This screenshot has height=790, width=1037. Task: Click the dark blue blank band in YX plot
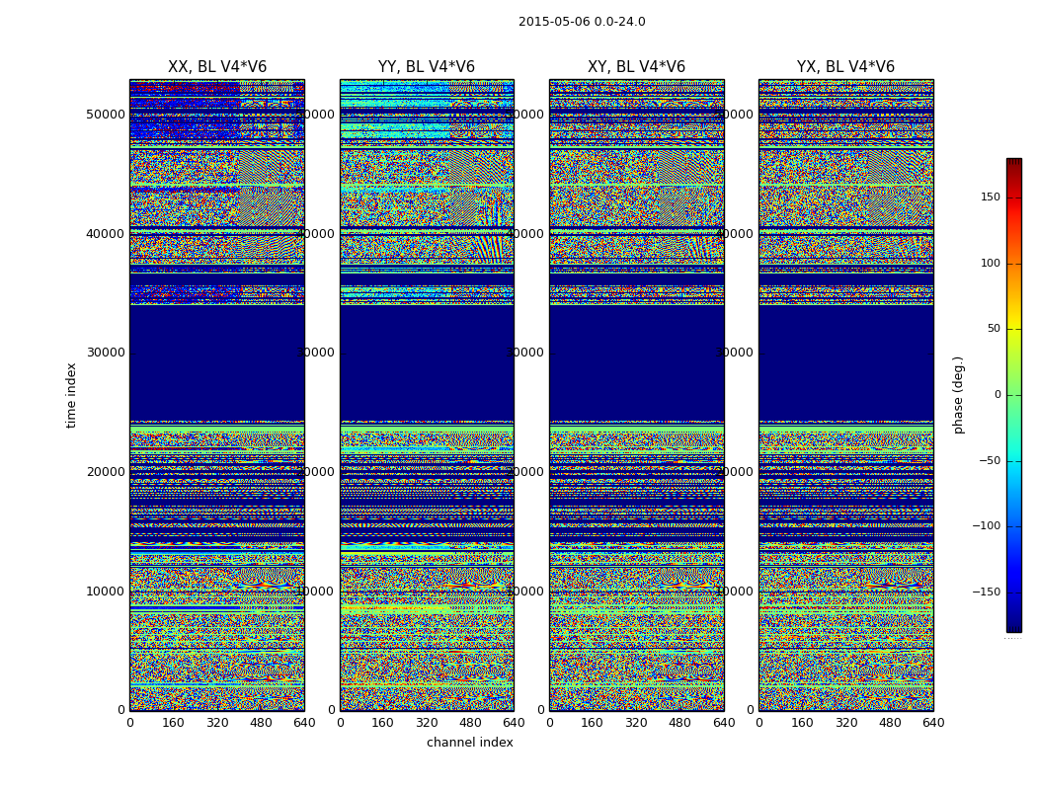point(845,362)
